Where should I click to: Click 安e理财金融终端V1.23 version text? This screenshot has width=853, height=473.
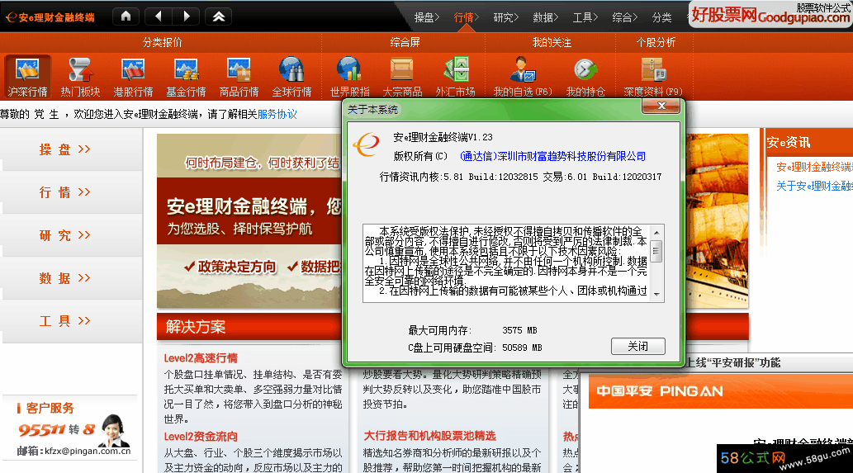443,137
